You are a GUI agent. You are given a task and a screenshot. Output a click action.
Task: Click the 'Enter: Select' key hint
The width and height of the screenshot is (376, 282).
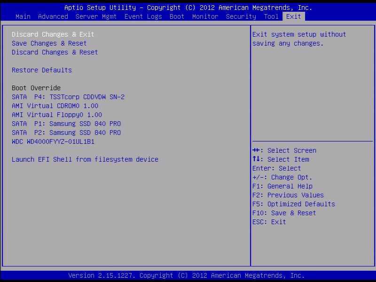[276, 168]
